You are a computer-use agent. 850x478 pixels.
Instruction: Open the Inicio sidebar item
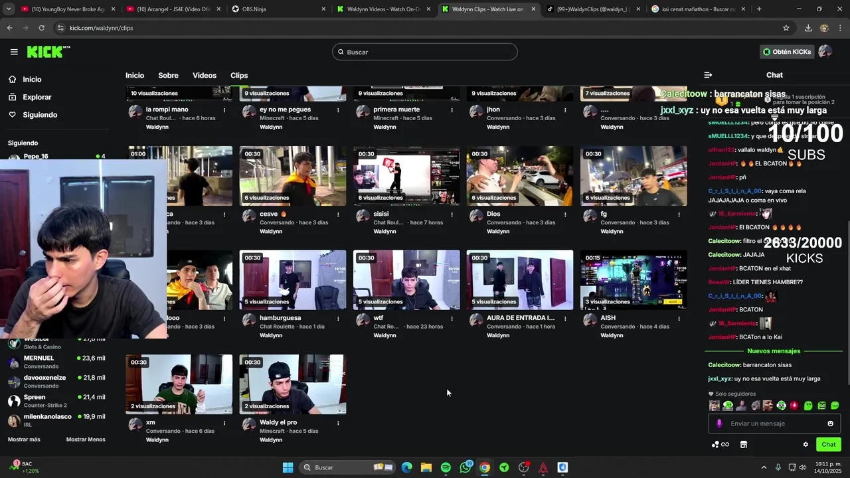coord(32,79)
